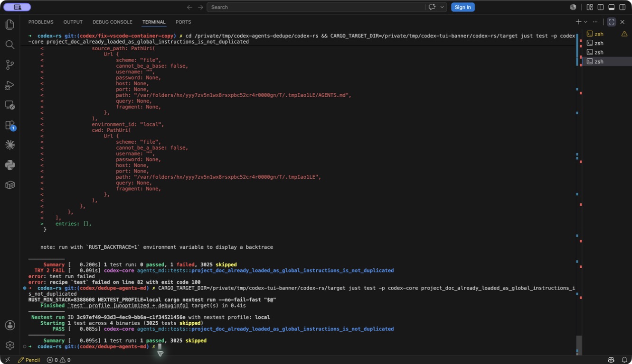Click 'environment_id: "local"' text

(x=128, y=124)
